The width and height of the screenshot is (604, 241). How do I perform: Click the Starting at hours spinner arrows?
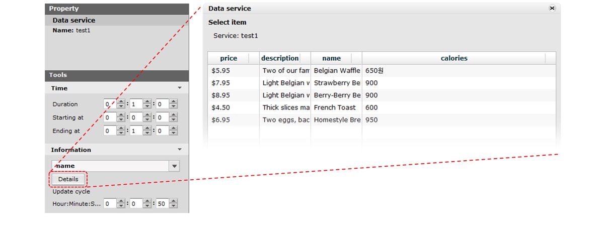click(x=121, y=117)
